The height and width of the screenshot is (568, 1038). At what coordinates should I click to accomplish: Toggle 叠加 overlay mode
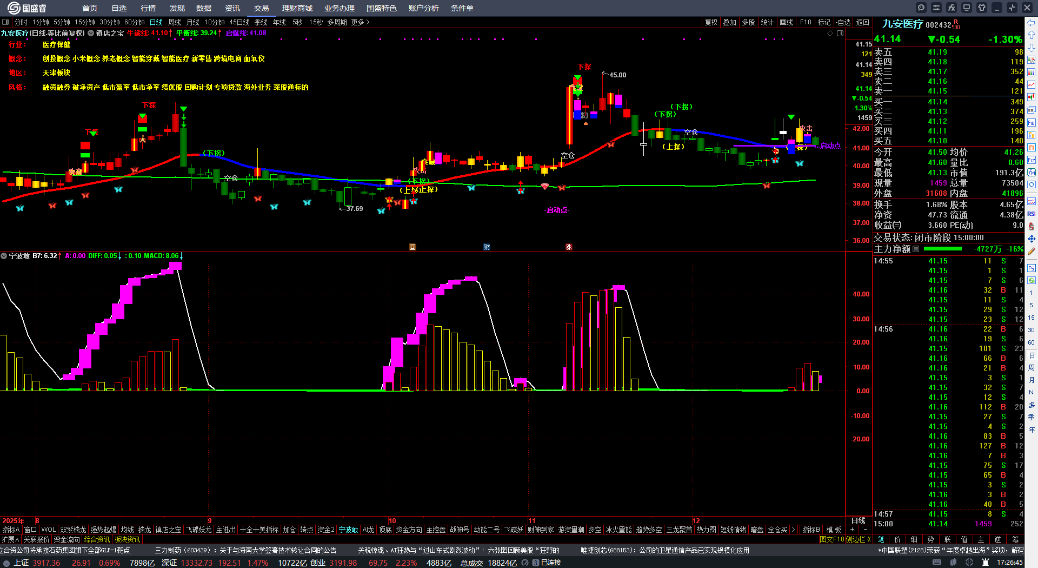[730, 22]
